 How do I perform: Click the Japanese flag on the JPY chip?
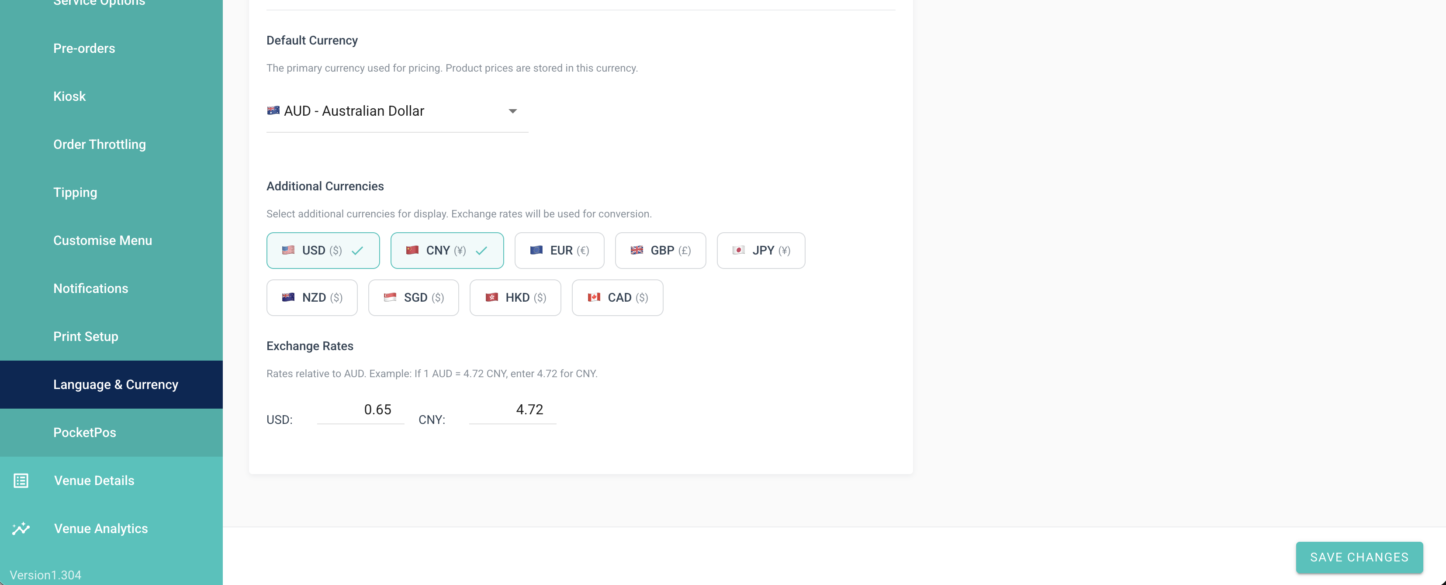[x=738, y=250]
